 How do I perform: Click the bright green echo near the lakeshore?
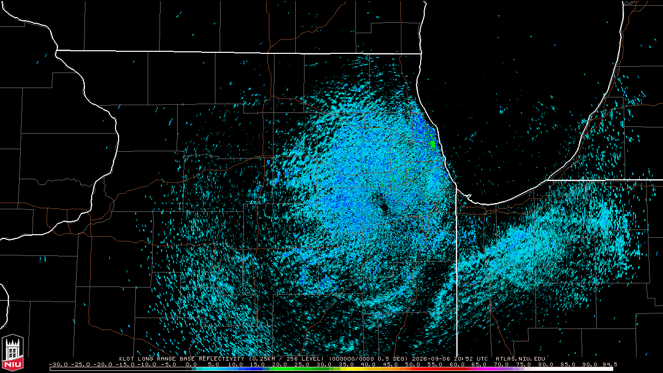point(433,144)
